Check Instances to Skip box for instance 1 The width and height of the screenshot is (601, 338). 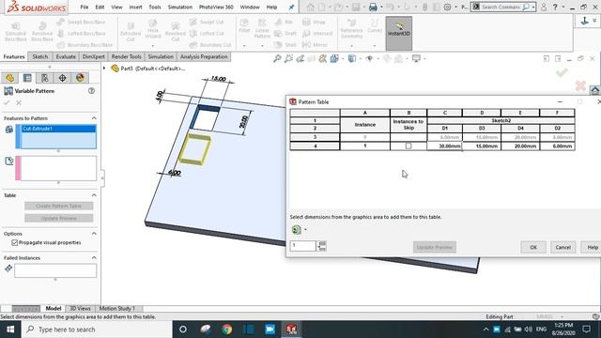tap(408, 146)
